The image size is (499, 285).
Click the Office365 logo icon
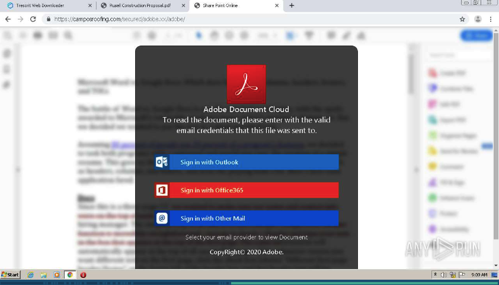click(x=162, y=190)
